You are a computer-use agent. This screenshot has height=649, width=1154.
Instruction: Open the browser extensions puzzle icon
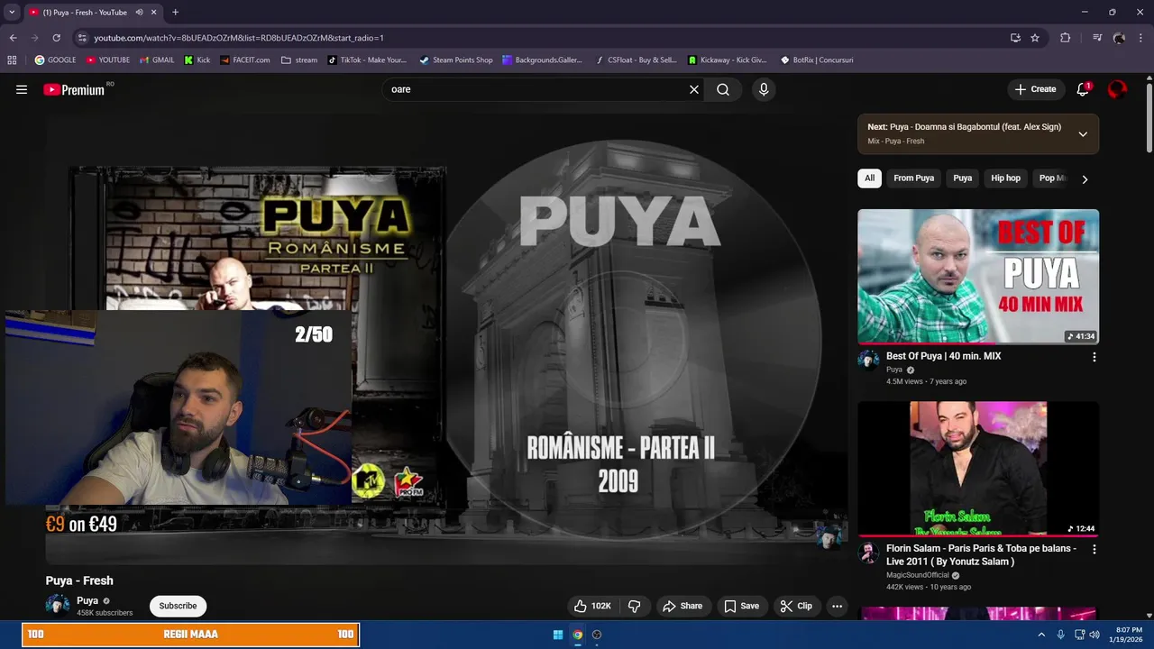coord(1065,38)
